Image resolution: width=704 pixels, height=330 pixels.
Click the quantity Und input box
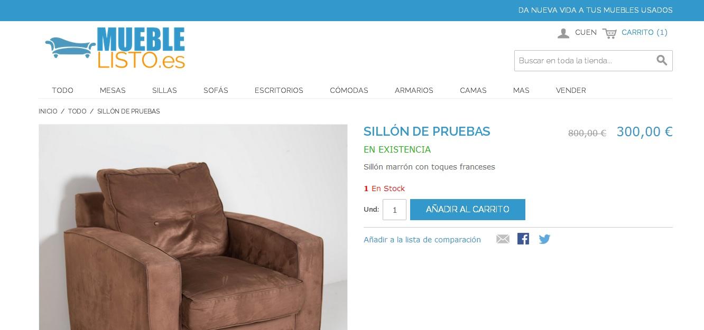394,210
